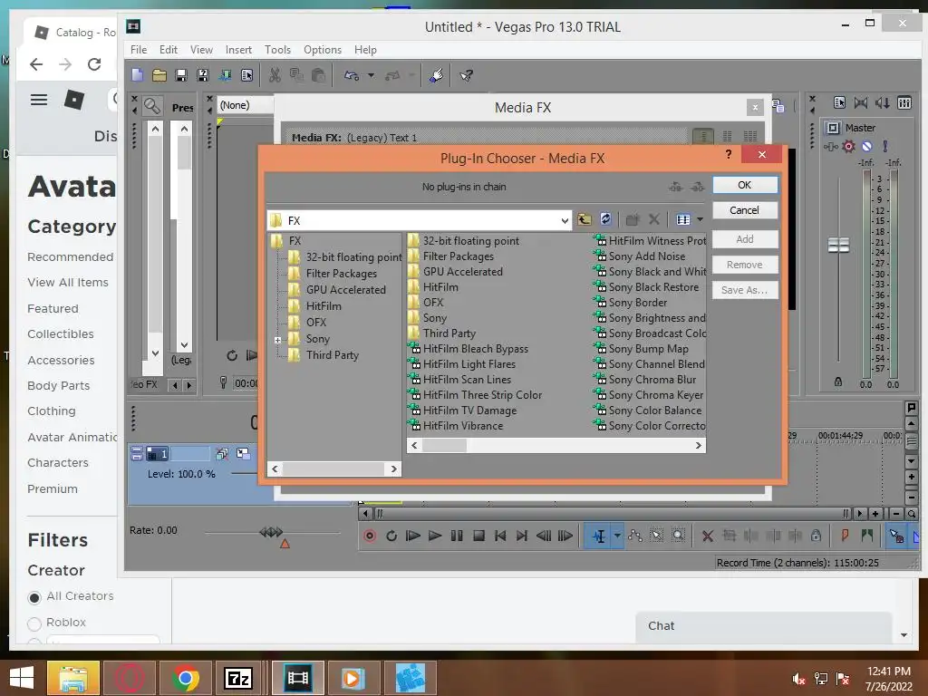Select the Envelope Edit tool icon

[635, 536]
